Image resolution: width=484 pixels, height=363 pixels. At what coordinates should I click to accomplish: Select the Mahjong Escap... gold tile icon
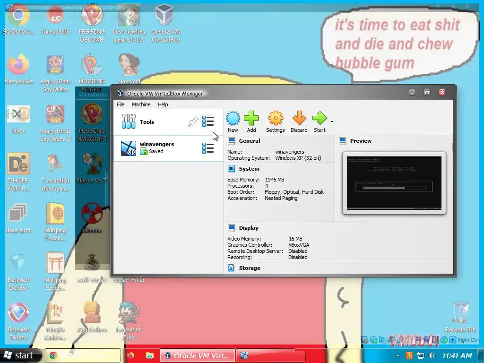pyautogui.click(x=55, y=222)
